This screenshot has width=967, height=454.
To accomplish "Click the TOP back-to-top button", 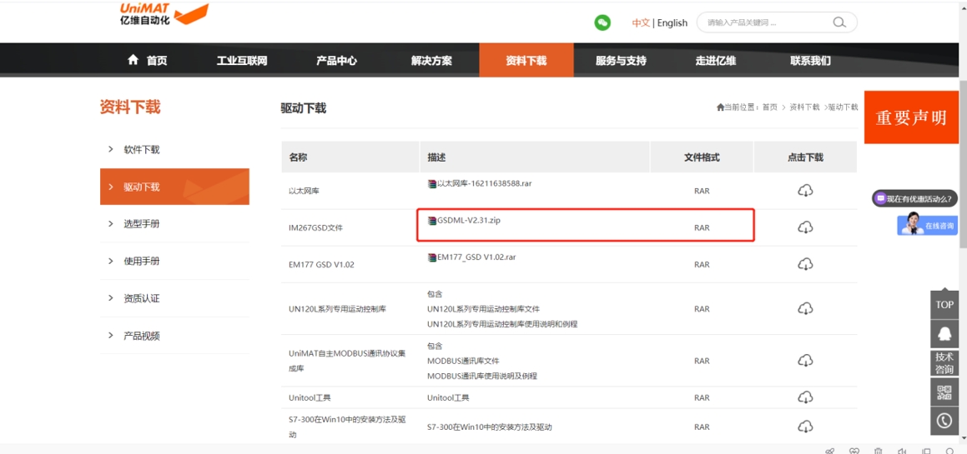I will [944, 305].
